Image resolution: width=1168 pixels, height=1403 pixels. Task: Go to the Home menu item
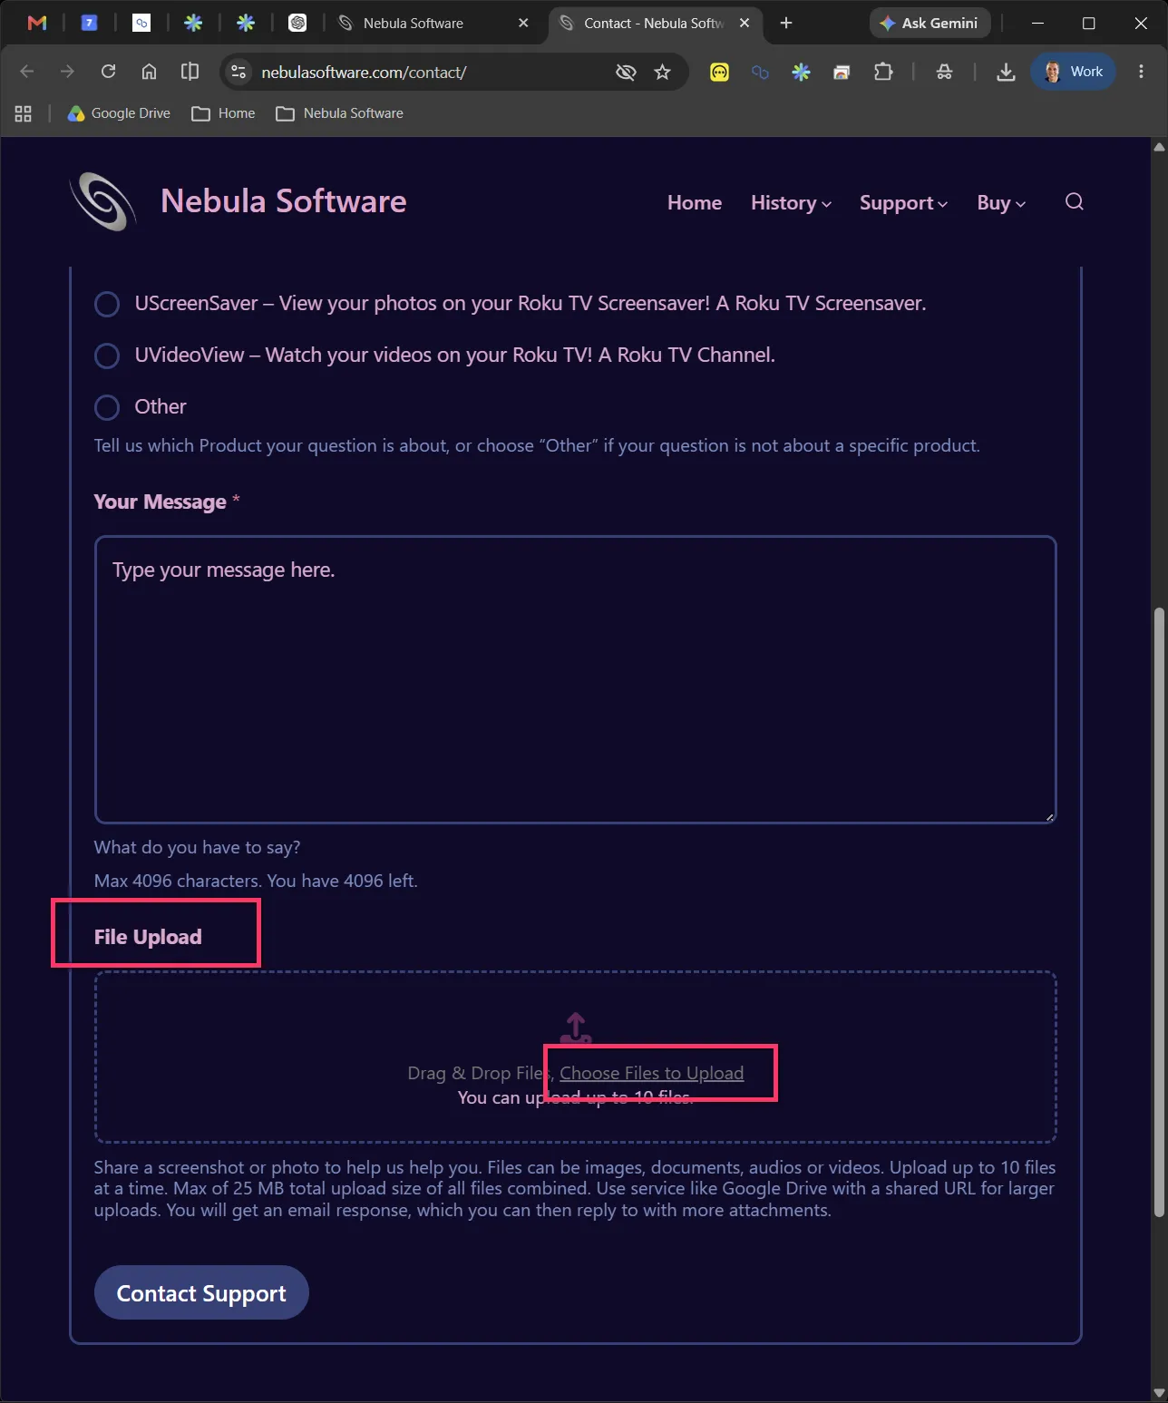(x=695, y=203)
